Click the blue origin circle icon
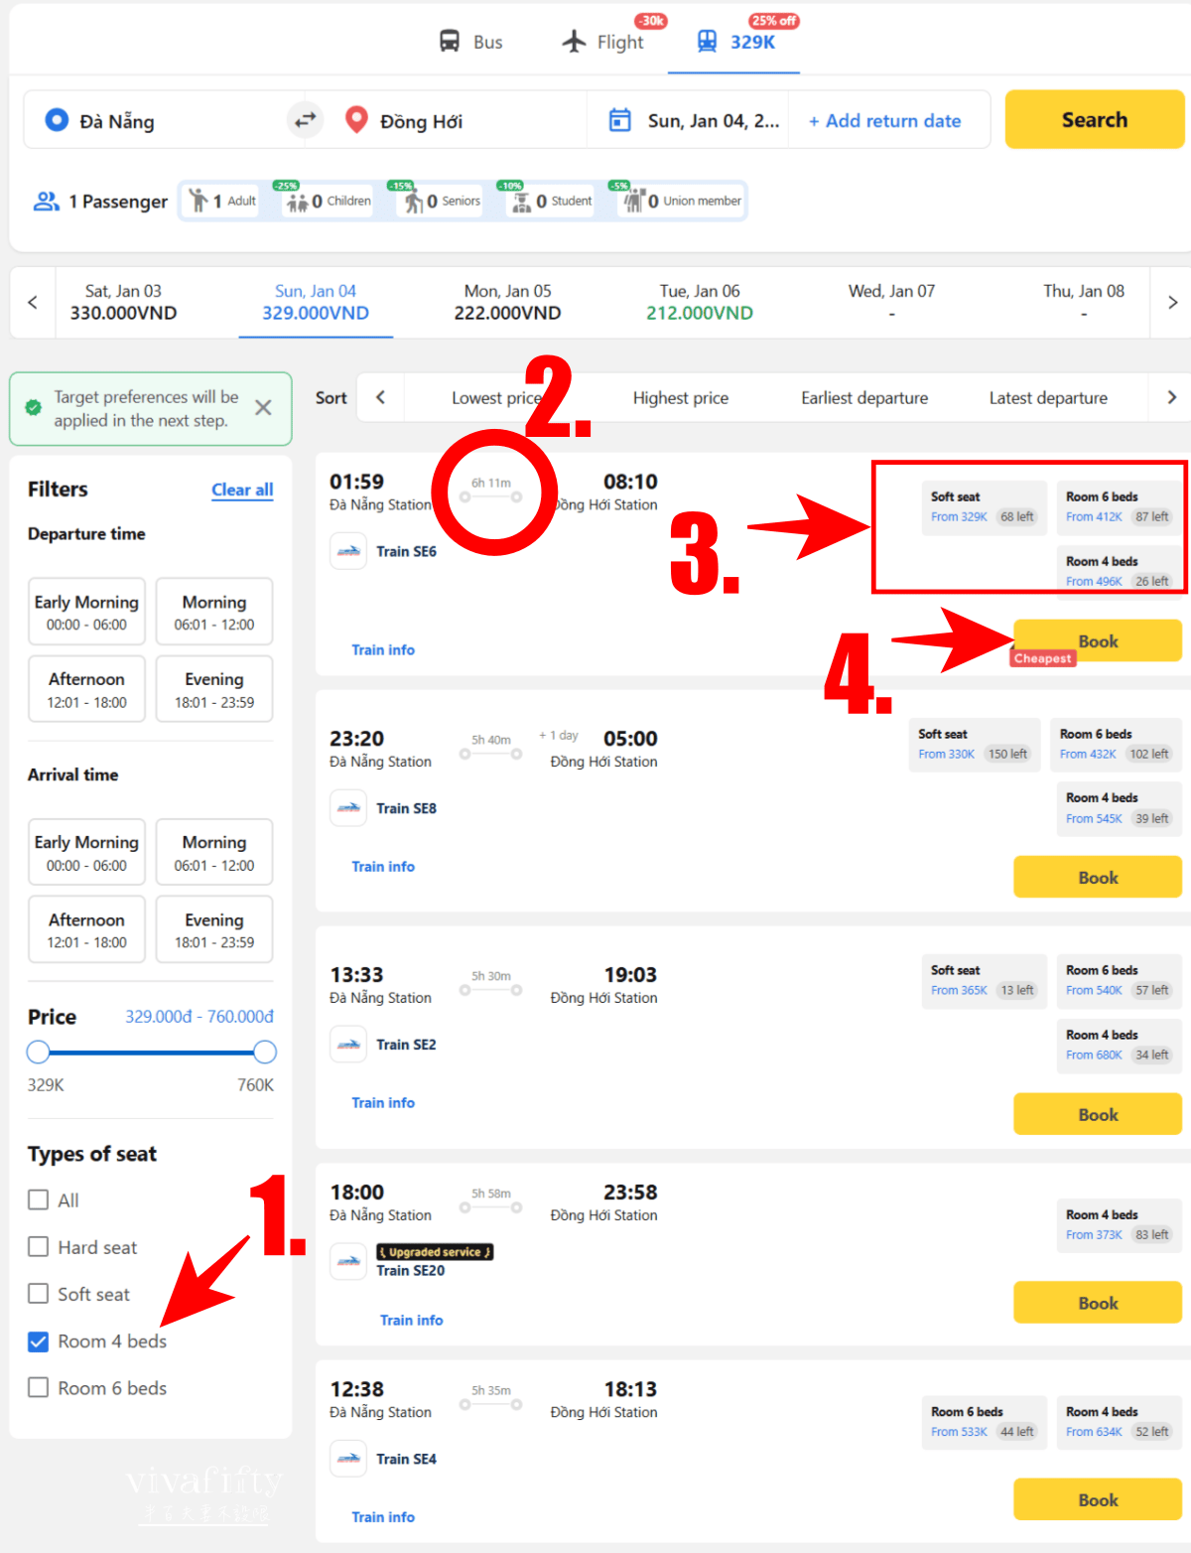Image resolution: width=1191 pixels, height=1553 pixels. [57, 120]
